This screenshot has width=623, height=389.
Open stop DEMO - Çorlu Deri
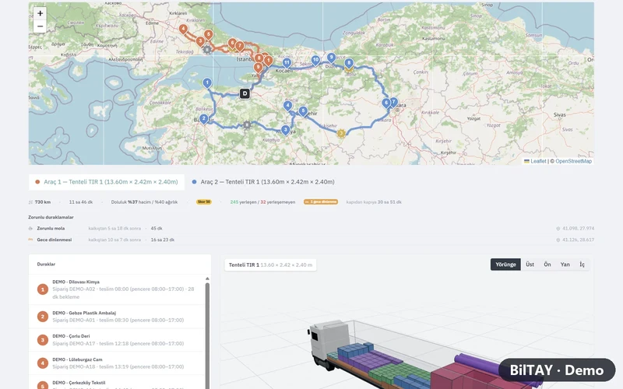coord(117,340)
